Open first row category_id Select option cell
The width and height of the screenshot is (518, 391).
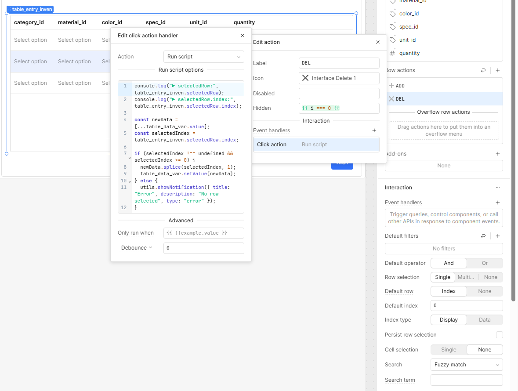coord(30,40)
